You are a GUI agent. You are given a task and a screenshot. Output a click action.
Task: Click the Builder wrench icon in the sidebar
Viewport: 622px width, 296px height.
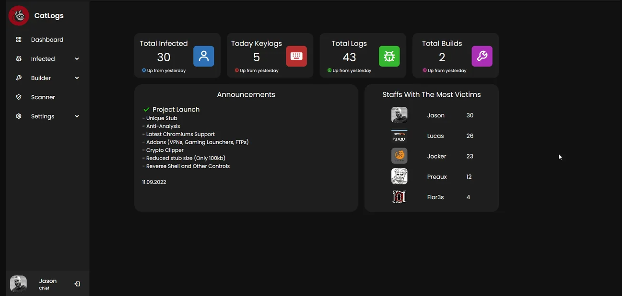pyautogui.click(x=19, y=78)
